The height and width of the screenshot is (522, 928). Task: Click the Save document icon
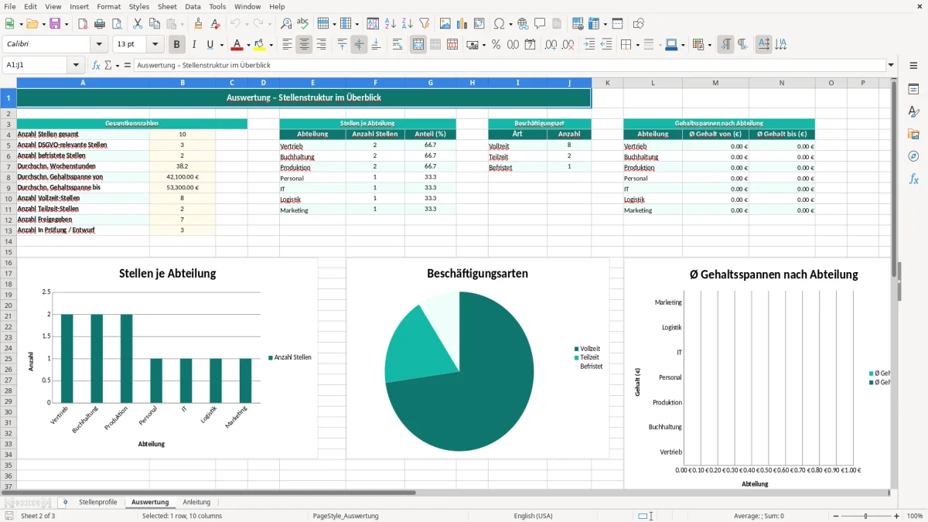(55, 24)
